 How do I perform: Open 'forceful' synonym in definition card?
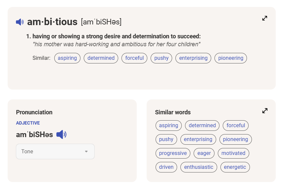[134, 58]
